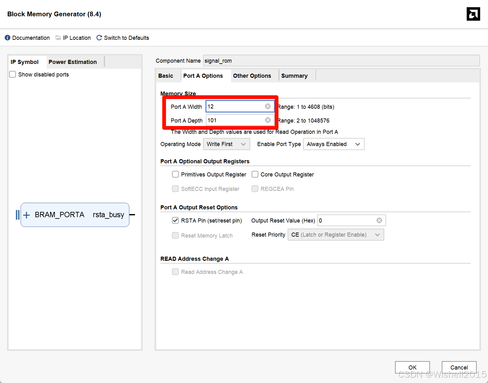488x383 pixels.
Task: Select the IP Symbol tab
Action: tap(24, 62)
